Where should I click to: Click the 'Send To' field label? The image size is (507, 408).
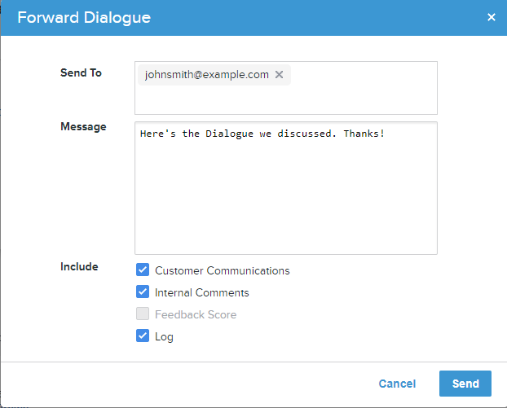point(81,72)
